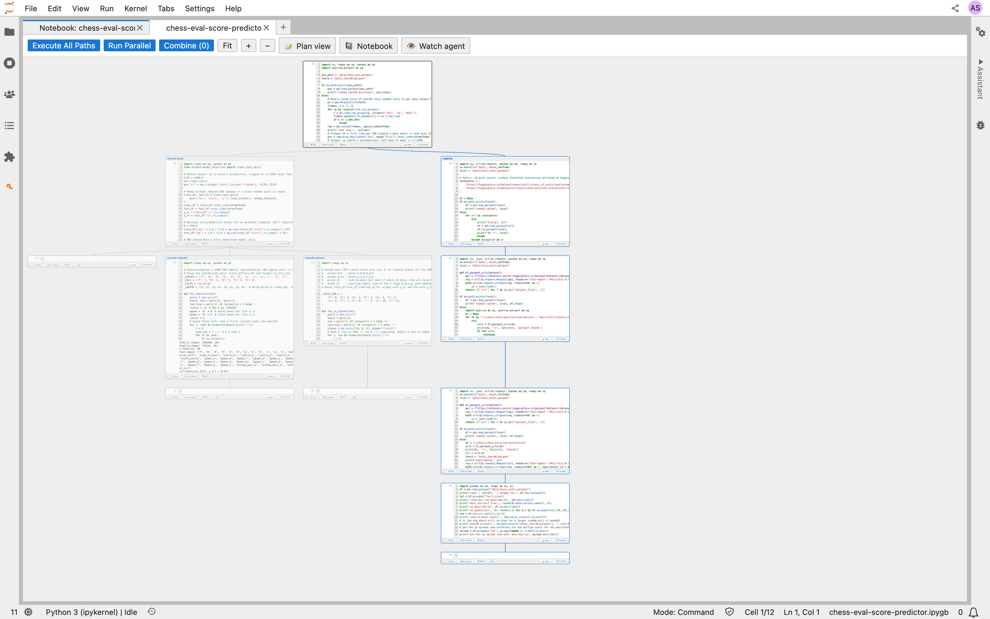Open the file browser sidebar icon
This screenshot has width=990, height=619.
pos(9,32)
